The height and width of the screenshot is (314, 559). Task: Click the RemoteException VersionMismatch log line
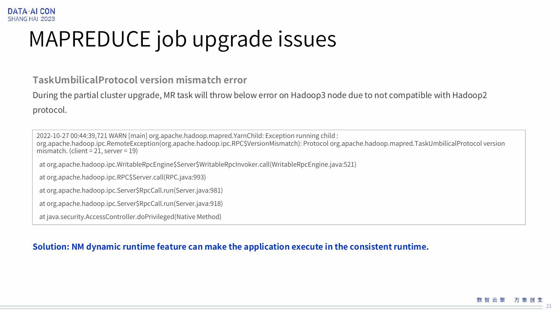pyautogui.click(x=271, y=143)
